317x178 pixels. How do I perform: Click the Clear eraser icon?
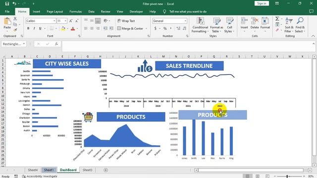point(277,30)
